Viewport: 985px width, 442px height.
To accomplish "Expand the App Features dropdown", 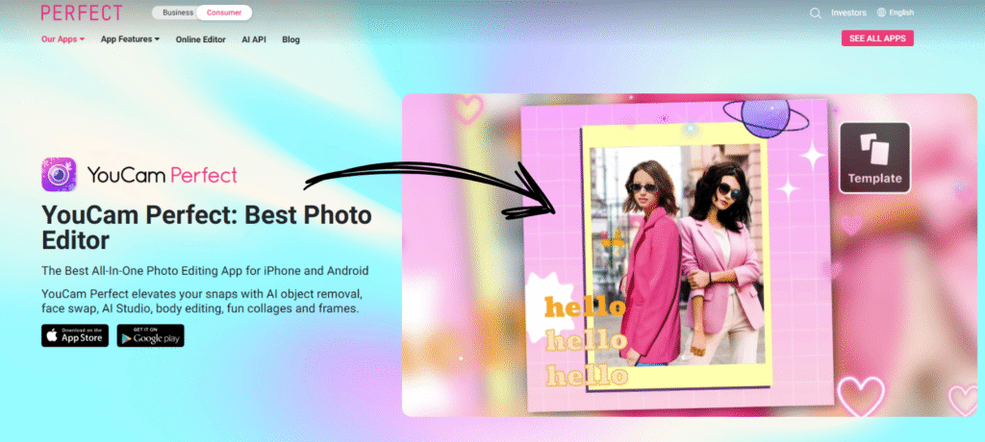I will pos(130,39).
